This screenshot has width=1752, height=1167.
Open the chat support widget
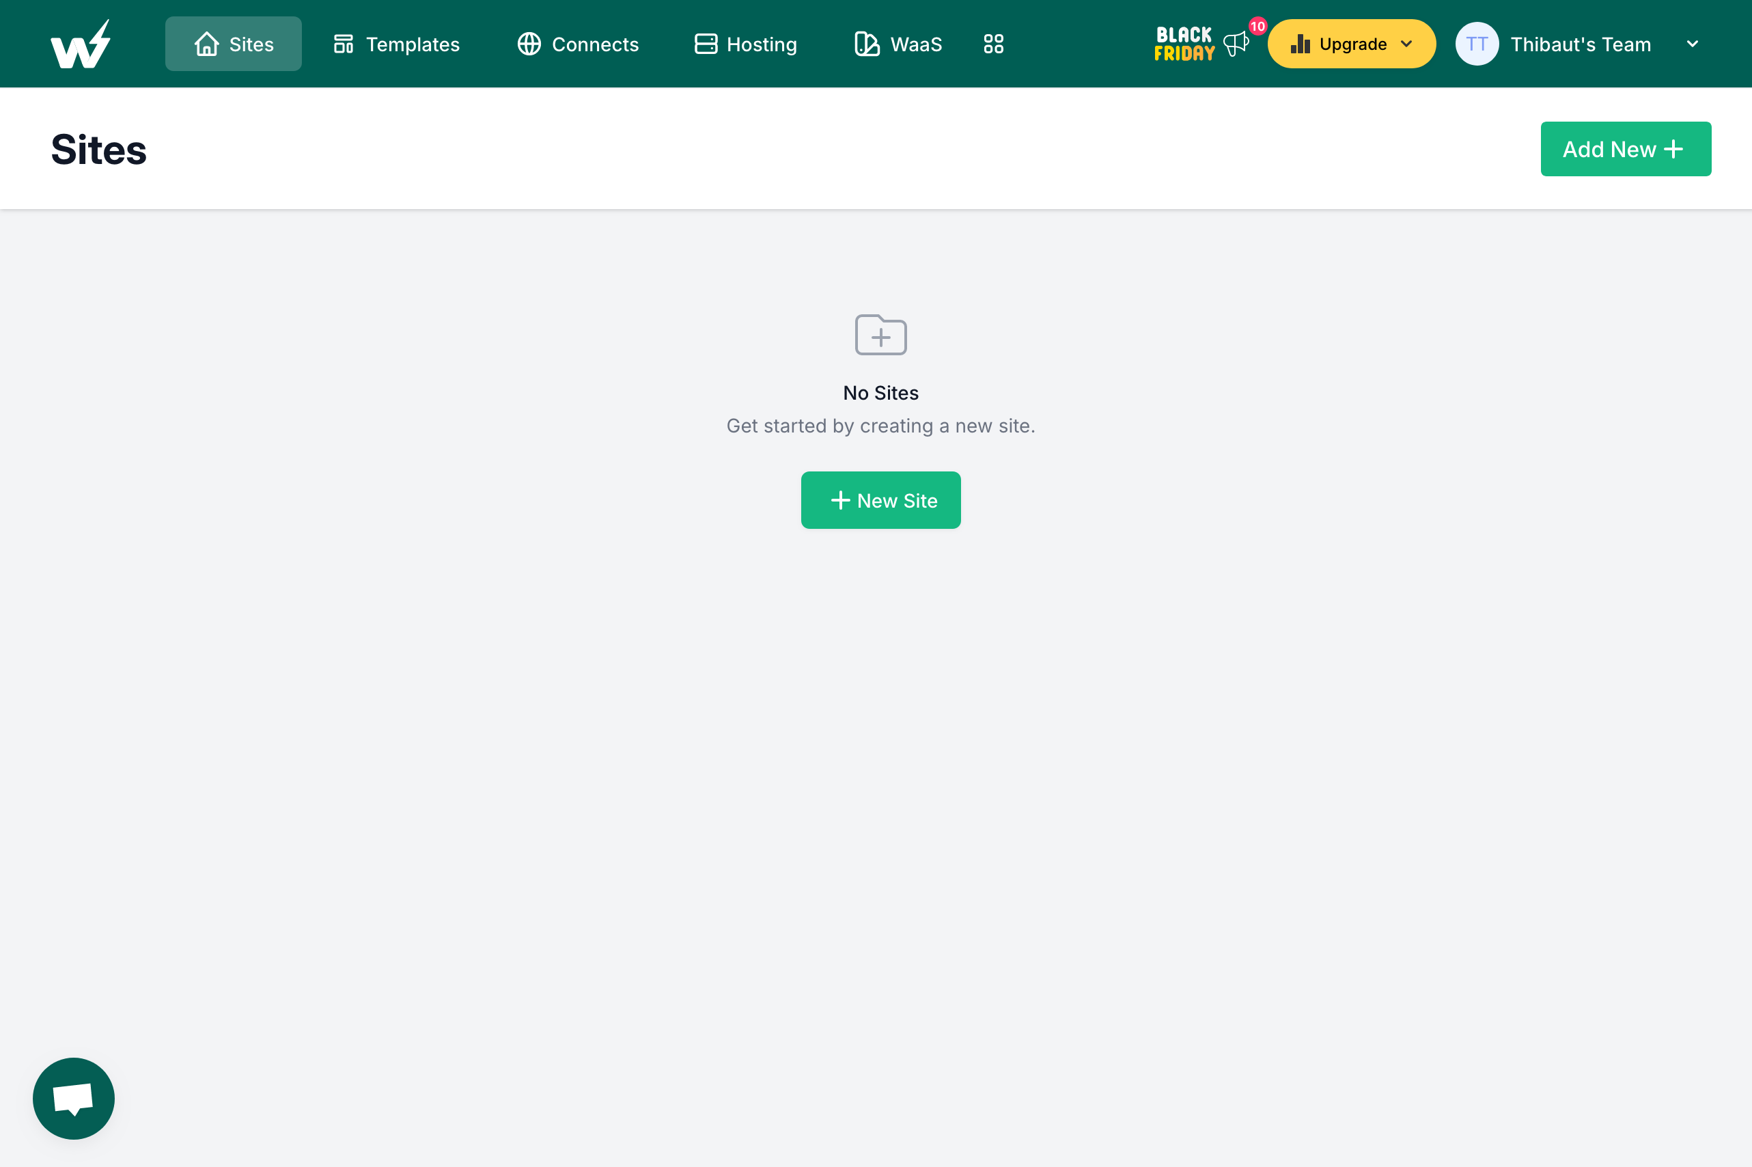74,1098
